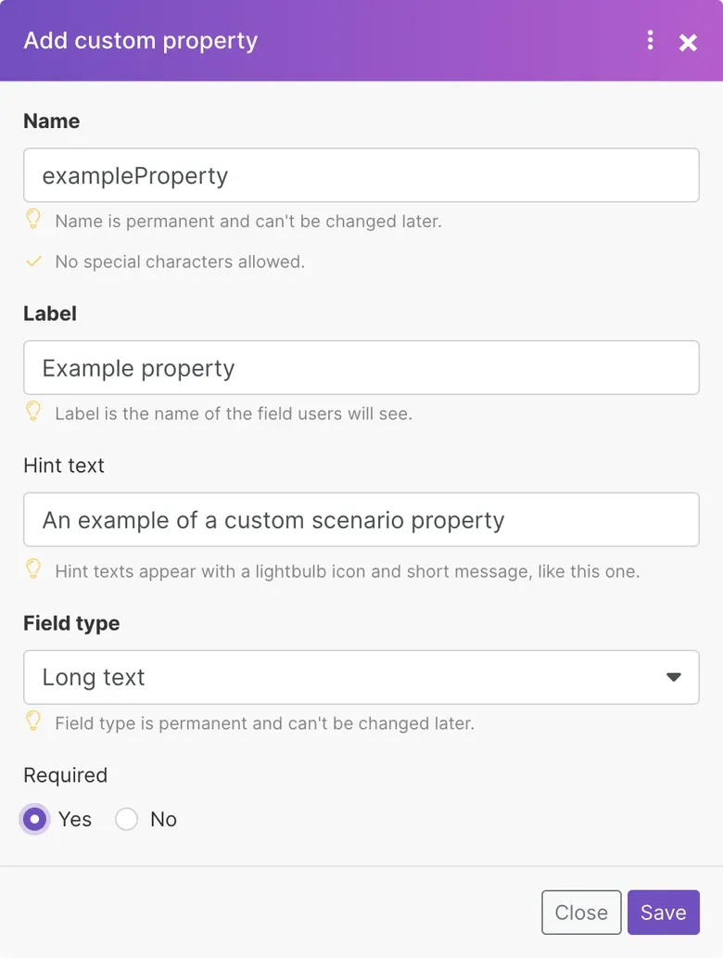Click the "Yes" text label under Required
723x958 pixels.
[75, 819]
